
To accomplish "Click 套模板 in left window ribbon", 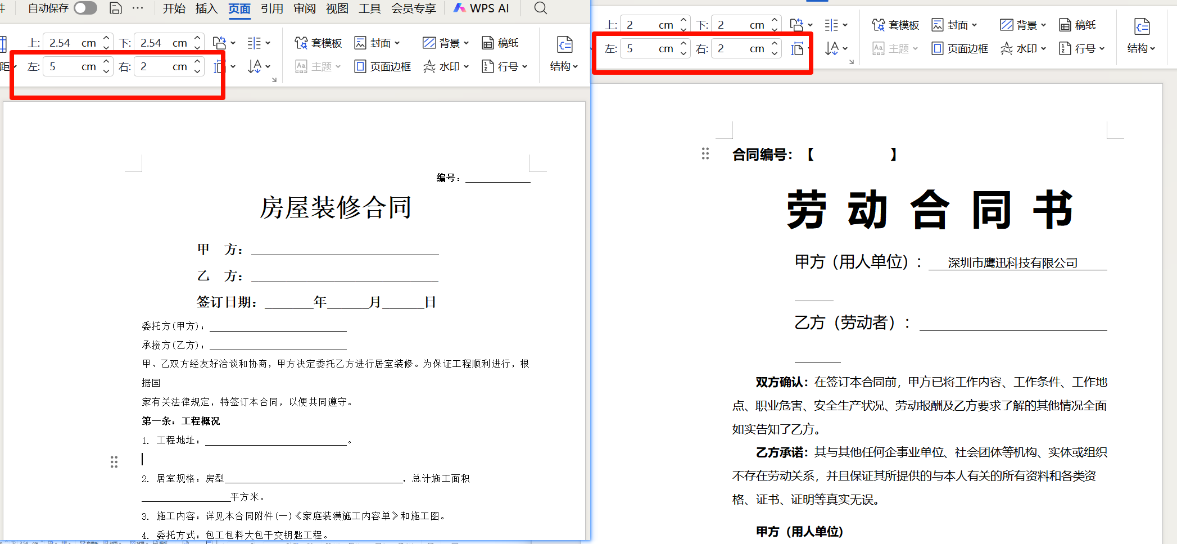I will pos(318,43).
